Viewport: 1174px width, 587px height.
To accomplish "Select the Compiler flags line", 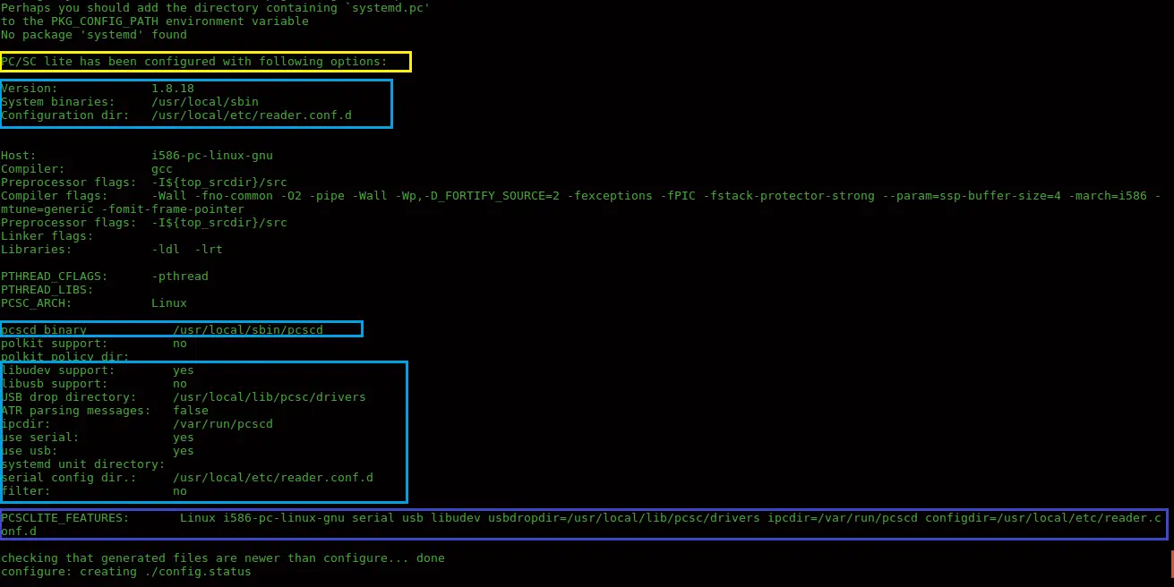I will pos(581,196).
